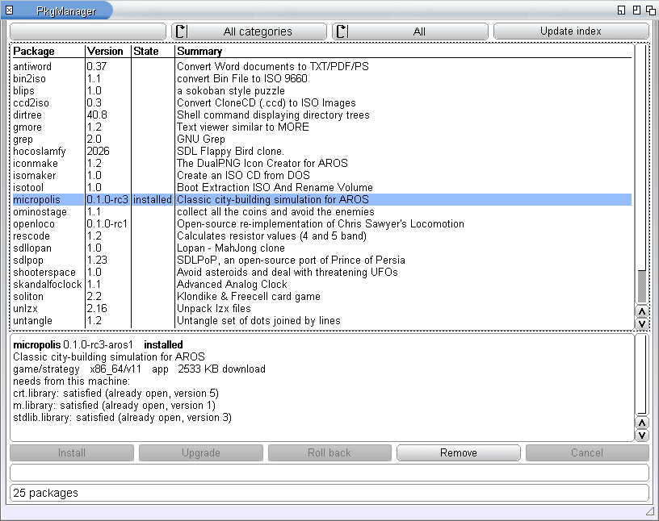Click the '25 packages' status bar text
Viewport: 659px width, 521px height.
click(45, 493)
